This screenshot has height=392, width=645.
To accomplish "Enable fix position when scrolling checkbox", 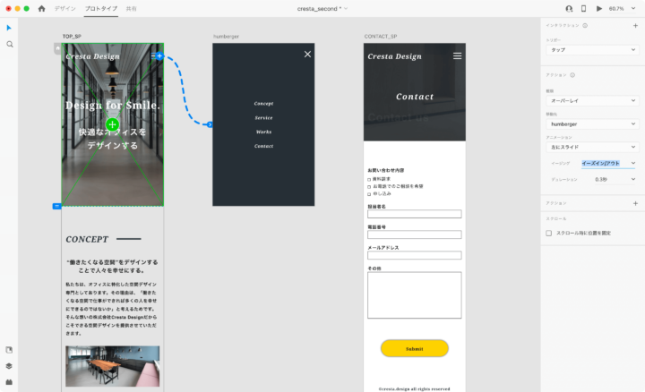I will point(549,234).
